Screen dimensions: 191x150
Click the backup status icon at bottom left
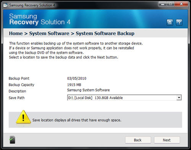tap(12, 140)
